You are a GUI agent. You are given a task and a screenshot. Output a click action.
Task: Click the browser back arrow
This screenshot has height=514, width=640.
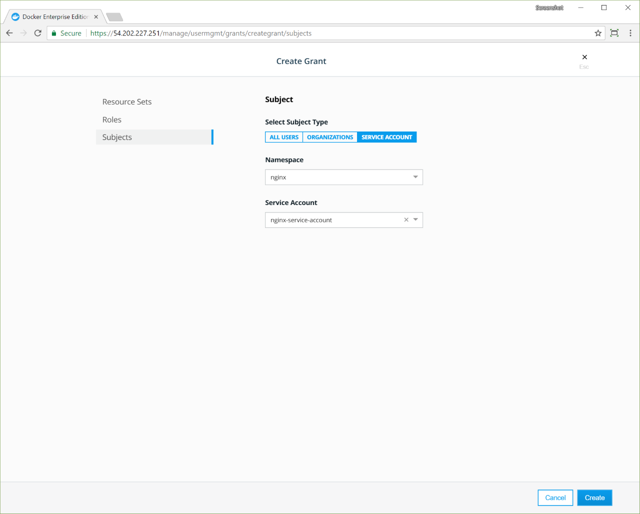[x=9, y=33]
